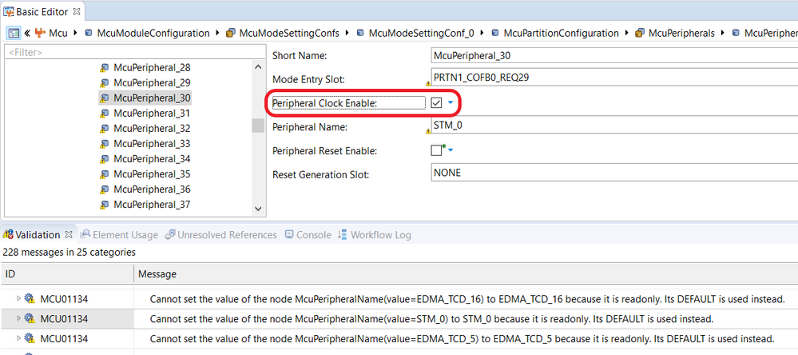
Task: Click the McuModeSettingConfs container icon in breadcrumb
Action: click(232, 34)
